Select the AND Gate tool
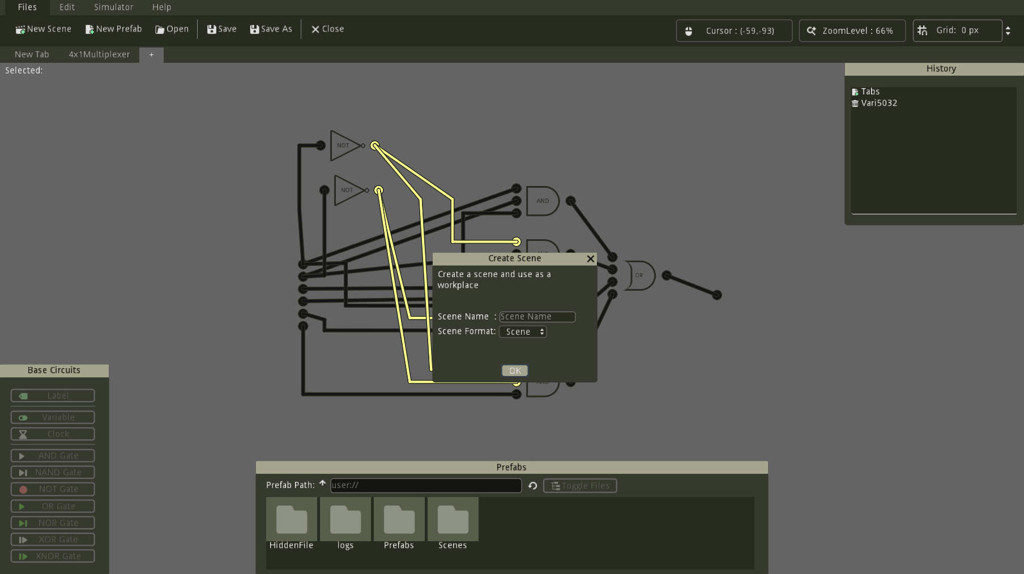Screen dimensions: 1024x574 click(52, 455)
